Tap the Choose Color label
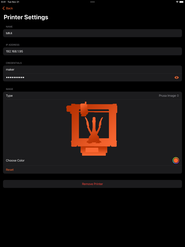 click(15, 160)
